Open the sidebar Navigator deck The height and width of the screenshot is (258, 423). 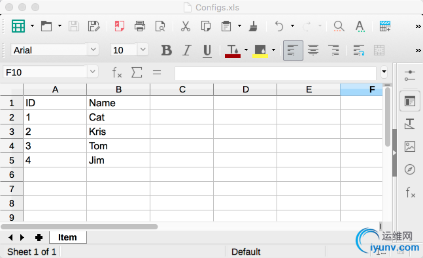click(410, 169)
